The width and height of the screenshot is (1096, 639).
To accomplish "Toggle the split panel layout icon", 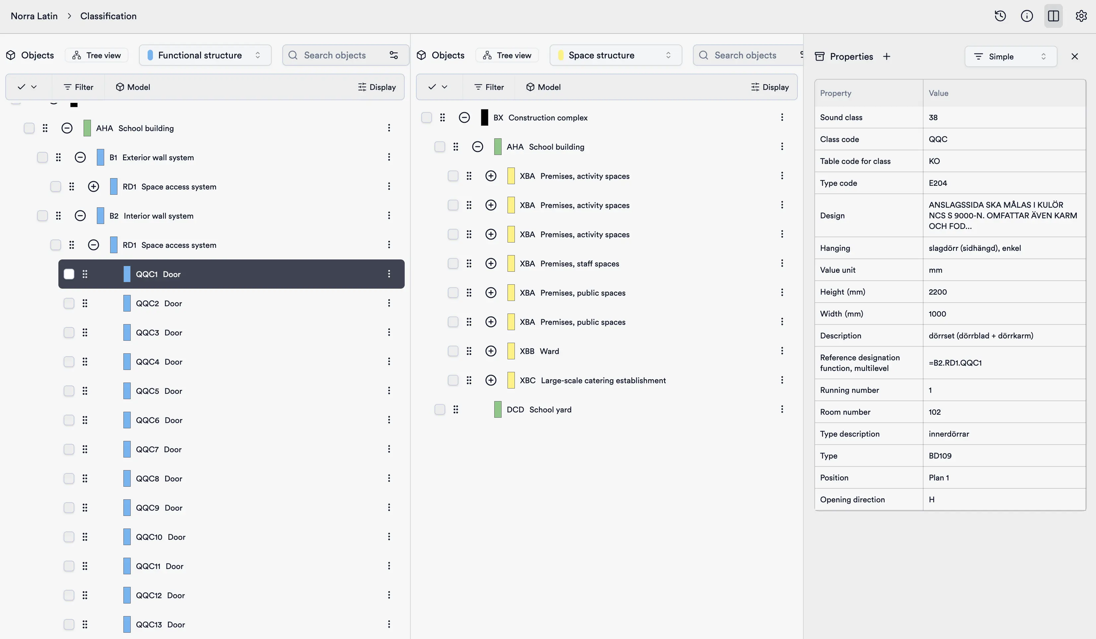I will pos(1053,16).
